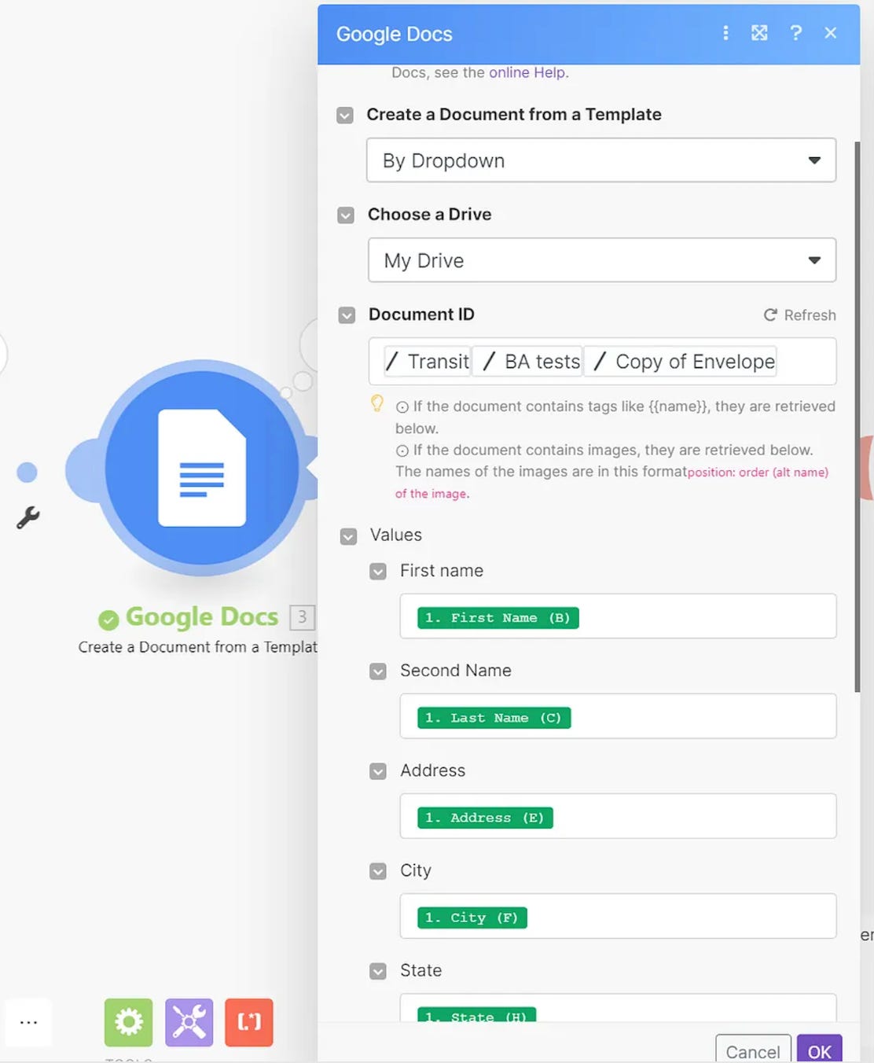Click the Address (E) mapped tag
The width and height of the screenshot is (874, 1063).
(x=486, y=818)
